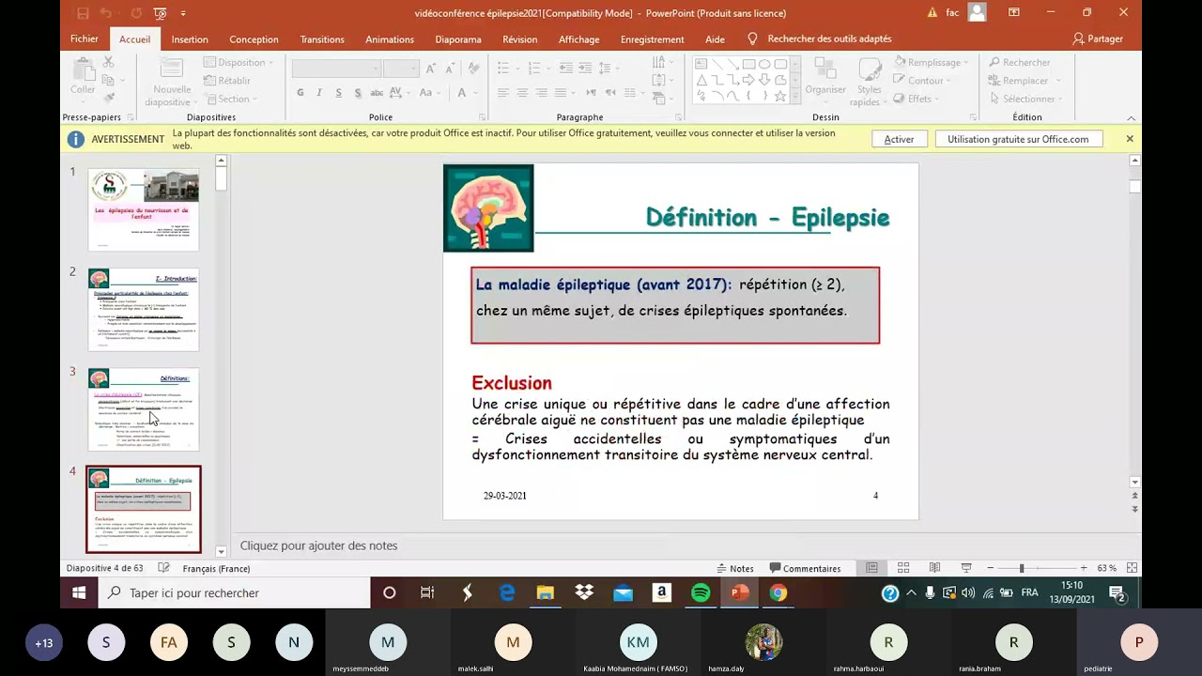
Task: Open the Diaporama ribbon tab
Action: pos(458,39)
